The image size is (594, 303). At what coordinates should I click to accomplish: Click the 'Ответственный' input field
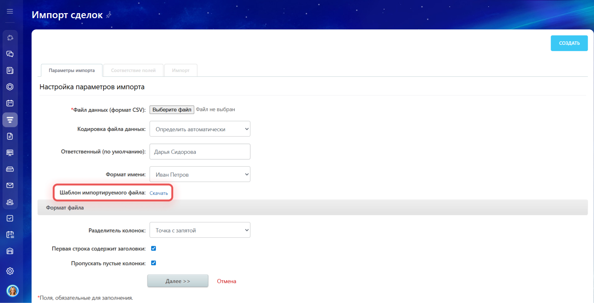pos(200,152)
